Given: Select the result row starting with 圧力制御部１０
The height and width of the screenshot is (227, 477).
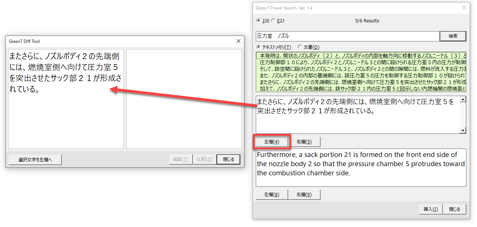Looking at the screenshot, I should (361, 62).
